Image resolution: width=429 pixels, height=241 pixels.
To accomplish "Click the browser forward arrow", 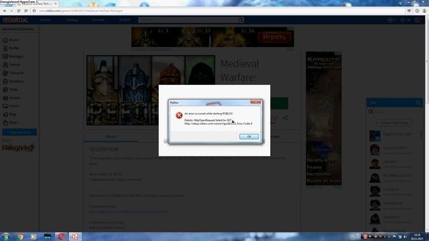I will tap(11, 11).
